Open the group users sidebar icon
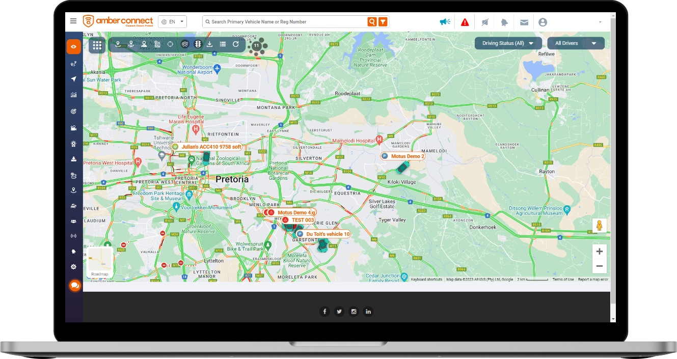This screenshot has width=677, height=359. (74, 221)
